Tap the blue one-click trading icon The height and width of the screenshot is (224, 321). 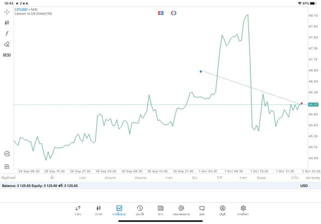tap(160, 13)
